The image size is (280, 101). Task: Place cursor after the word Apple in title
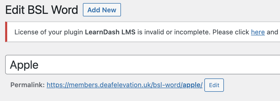pos(39,65)
